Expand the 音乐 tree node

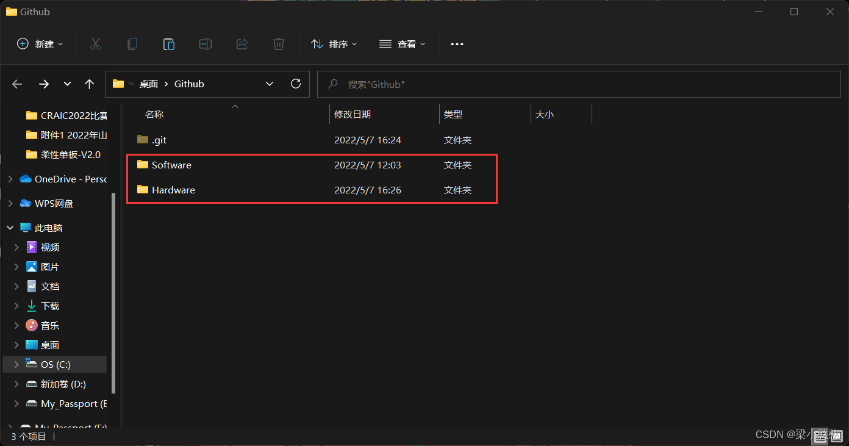pos(16,325)
